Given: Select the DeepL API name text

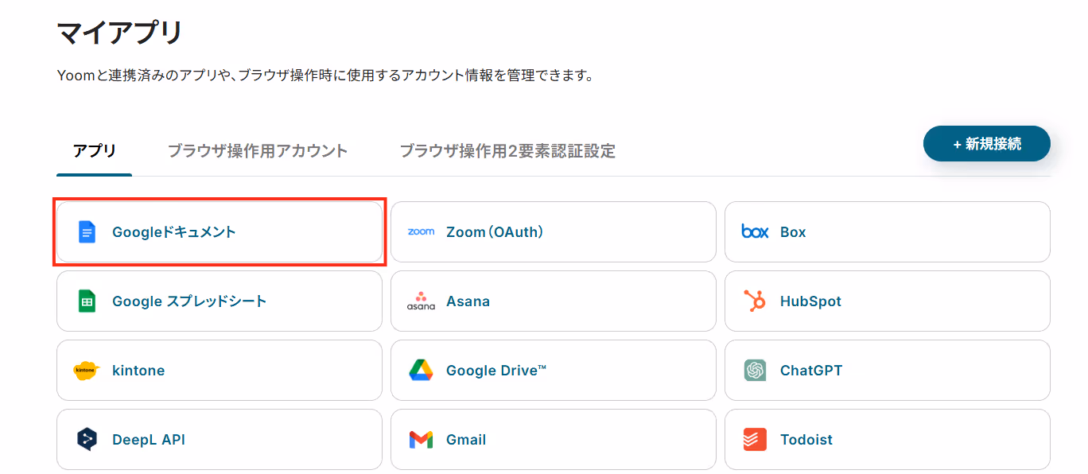Looking at the screenshot, I should pyautogui.click(x=149, y=440).
